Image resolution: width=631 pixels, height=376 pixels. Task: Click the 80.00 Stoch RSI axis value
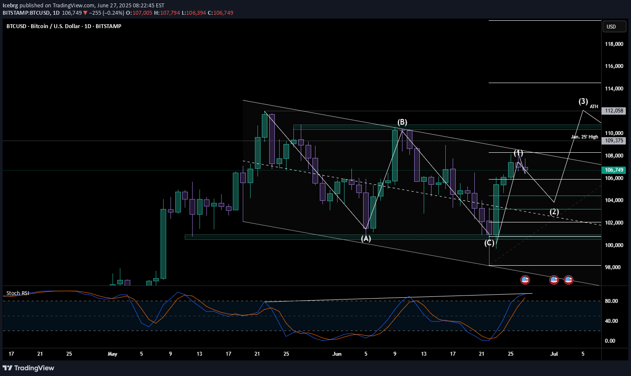[x=611, y=301]
